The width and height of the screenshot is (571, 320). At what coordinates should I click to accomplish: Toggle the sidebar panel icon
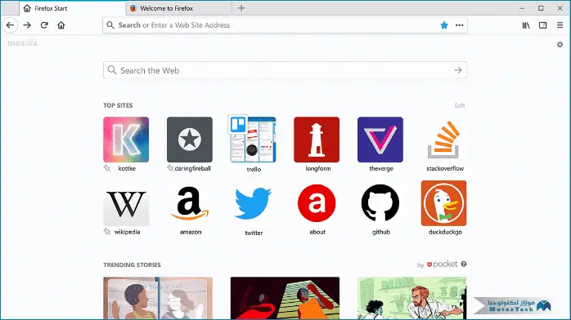click(542, 25)
